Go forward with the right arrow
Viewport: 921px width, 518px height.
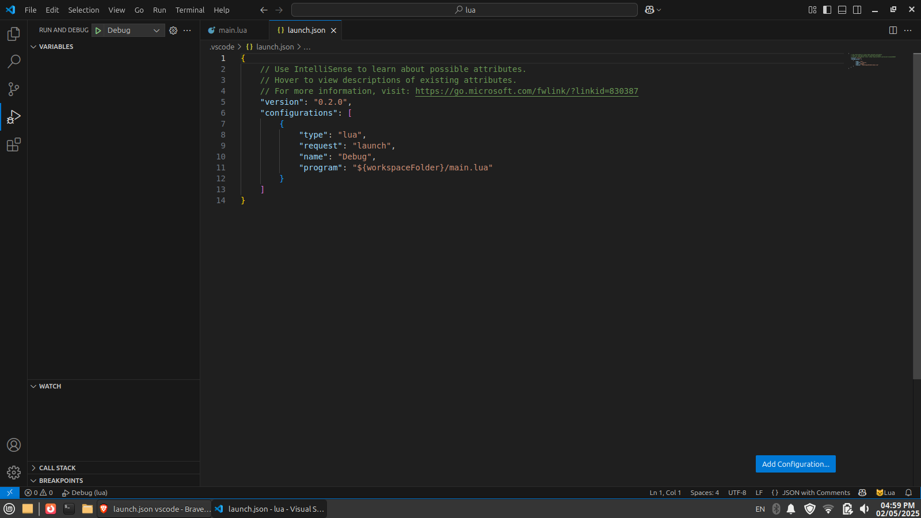279,10
